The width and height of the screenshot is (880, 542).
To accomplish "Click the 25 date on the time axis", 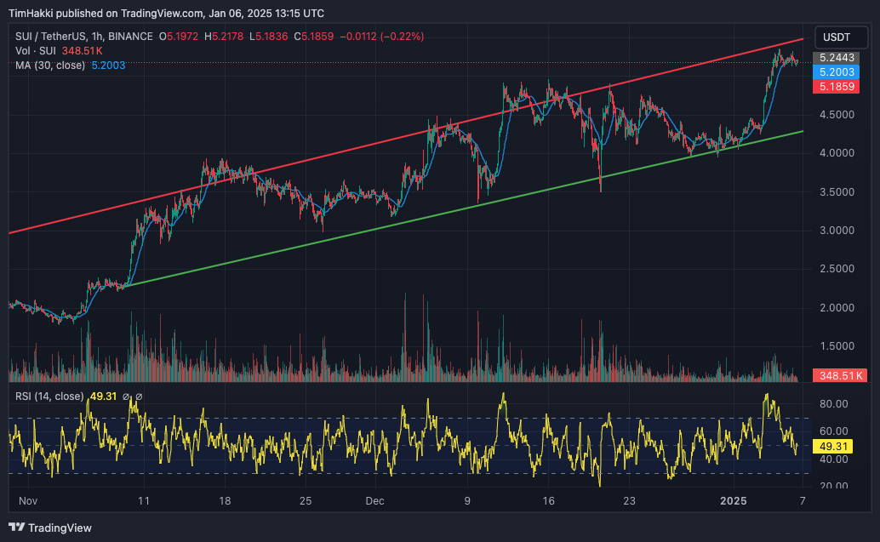I will [306, 500].
